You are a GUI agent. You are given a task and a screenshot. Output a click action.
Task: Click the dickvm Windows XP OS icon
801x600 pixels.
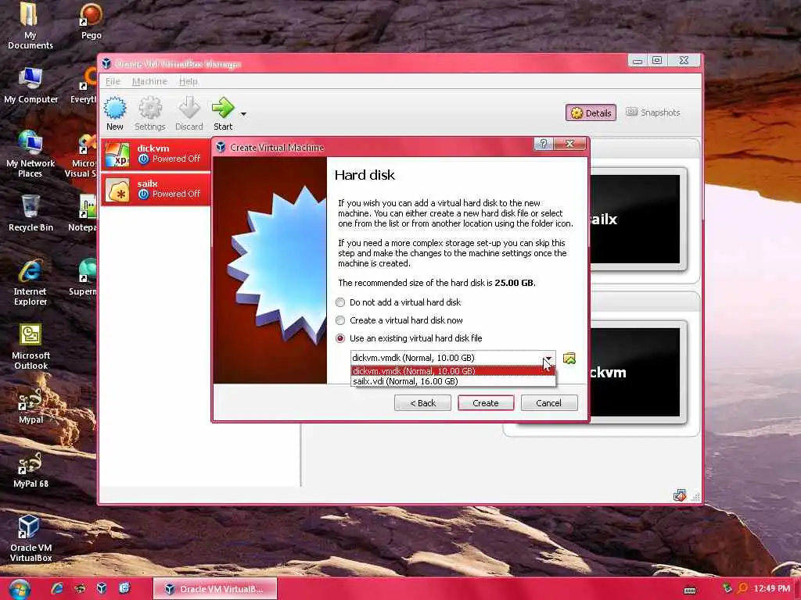click(x=117, y=155)
